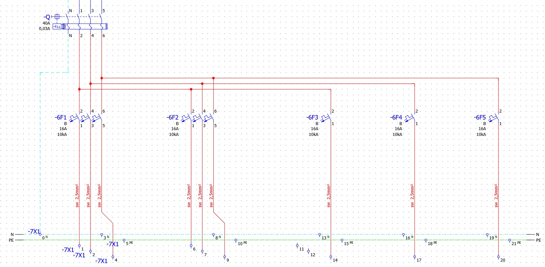Click the 16A rating under -6F4
The width and height of the screenshot is (545, 267).
click(399, 129)
